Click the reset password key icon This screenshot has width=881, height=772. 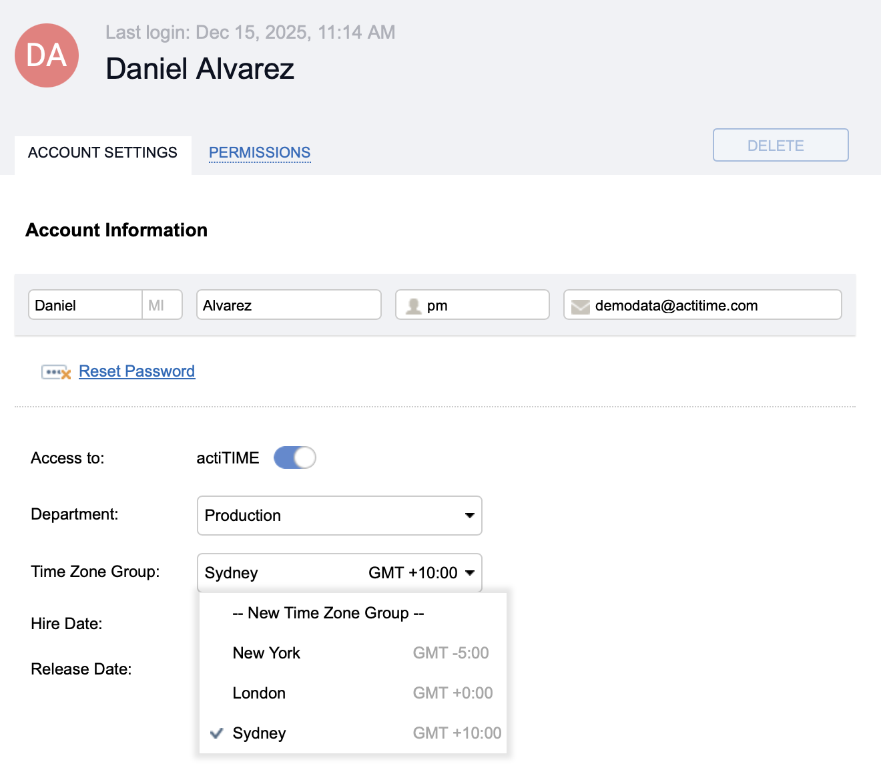pyautogui.click(x=56, y=372)
